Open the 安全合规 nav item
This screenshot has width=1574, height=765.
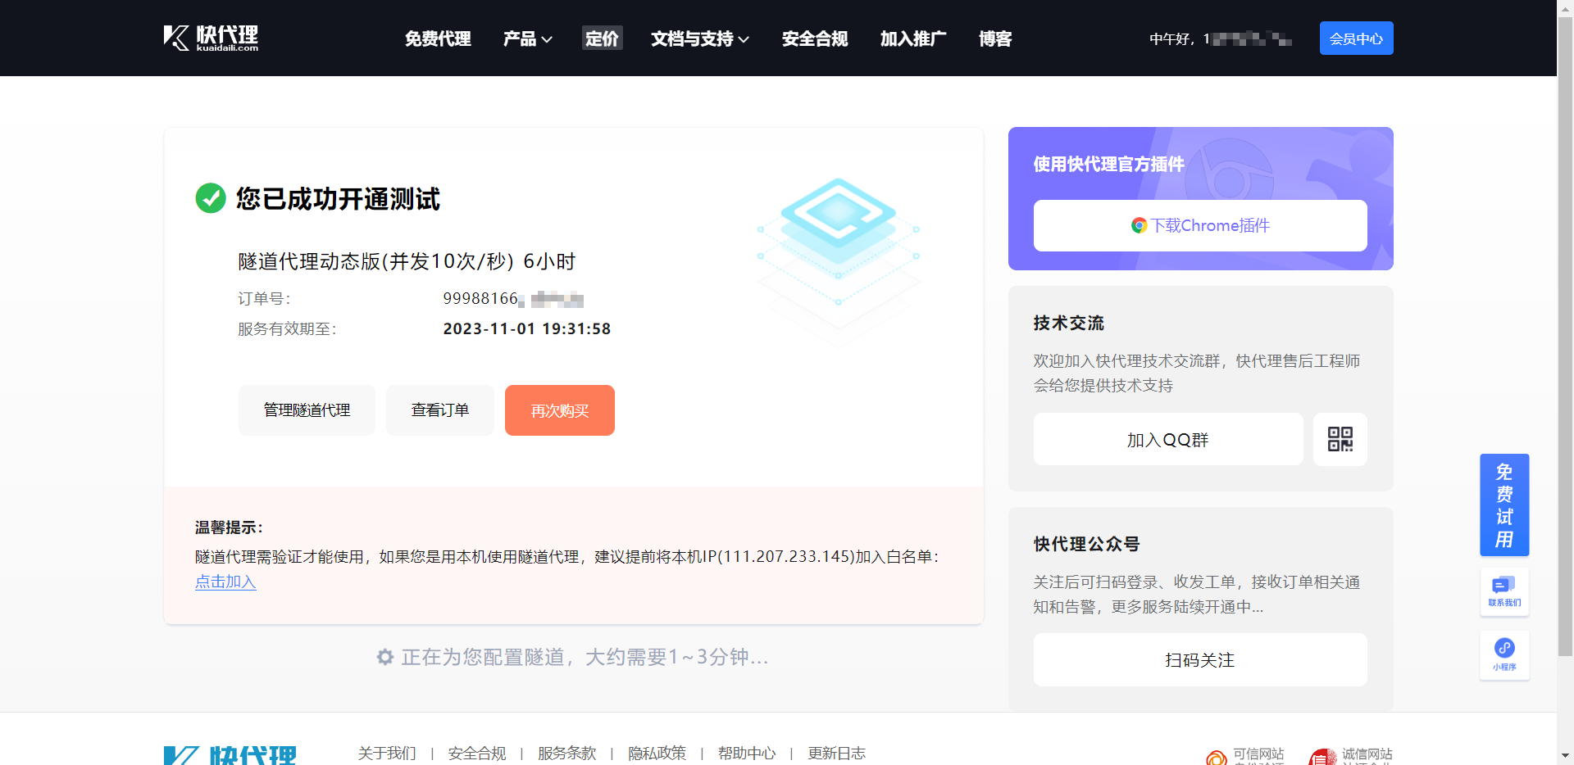click(x=815, y=38)
